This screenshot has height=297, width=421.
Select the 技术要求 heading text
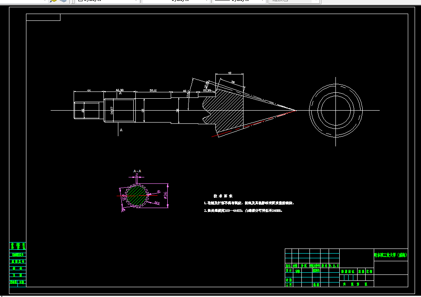pyautogui.click(x=223, y=196)
